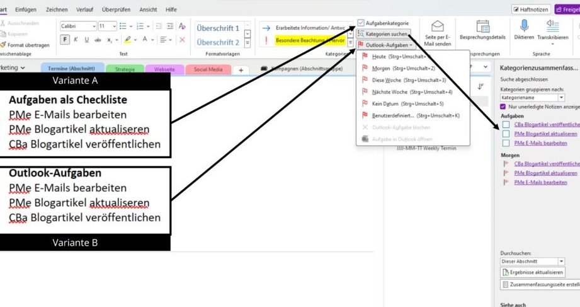
Task: Expand the notebook name chevron
Action: [x=23, y=68]
